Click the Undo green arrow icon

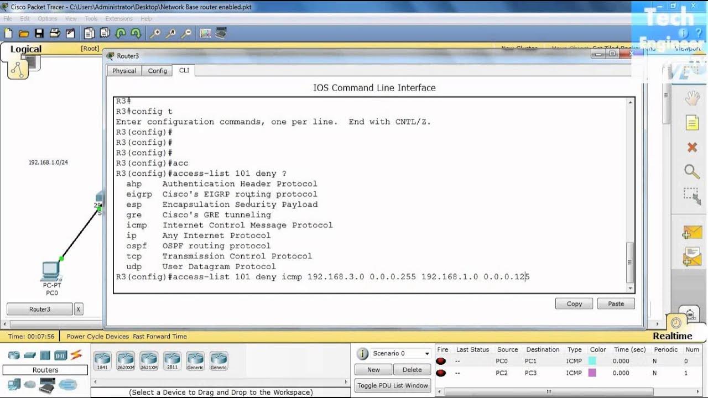121,34
